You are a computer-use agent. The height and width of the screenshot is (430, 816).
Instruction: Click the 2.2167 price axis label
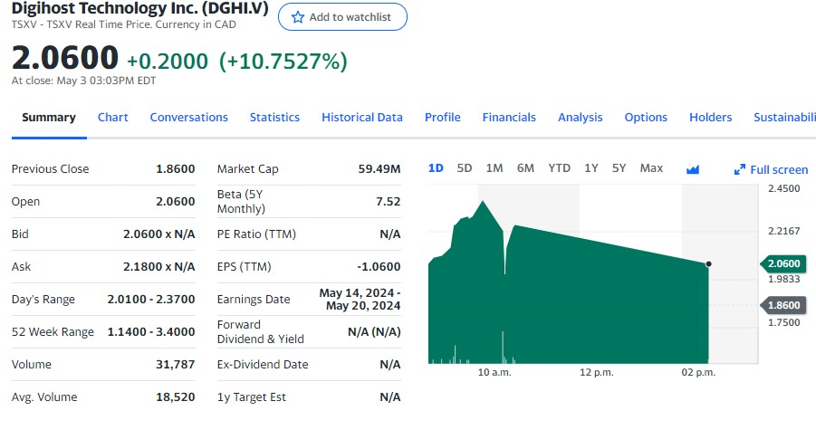click(x=783, y=231)
